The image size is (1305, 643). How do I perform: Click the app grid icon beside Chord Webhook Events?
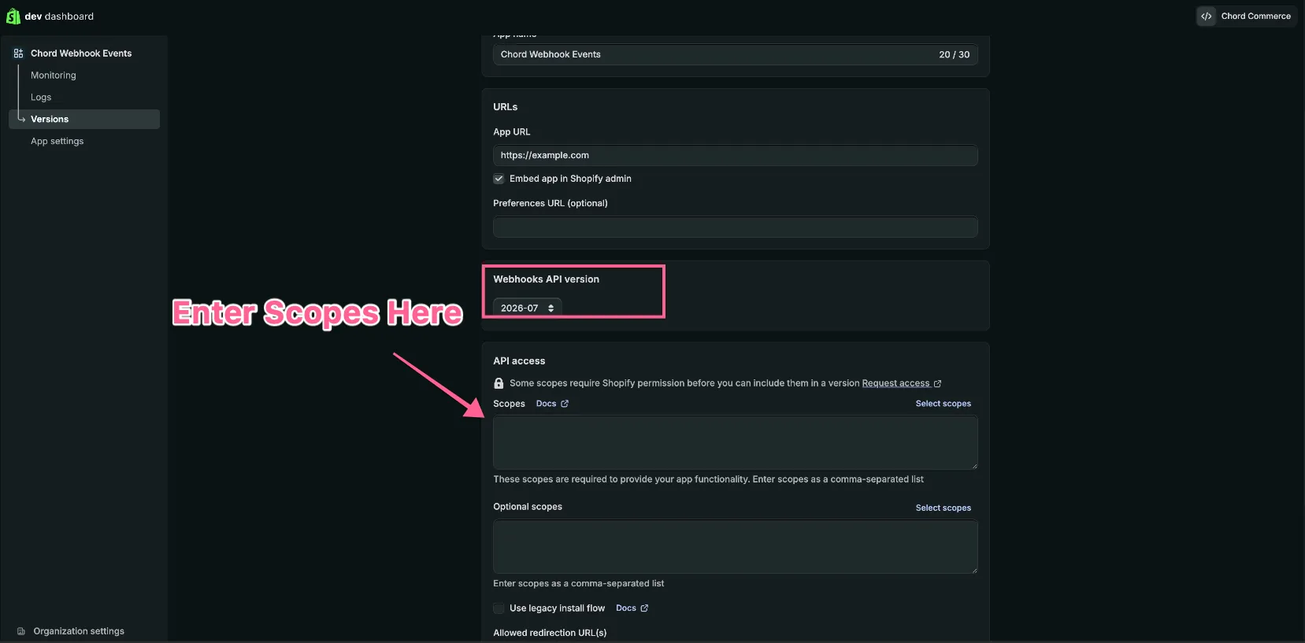coord(18,54)
